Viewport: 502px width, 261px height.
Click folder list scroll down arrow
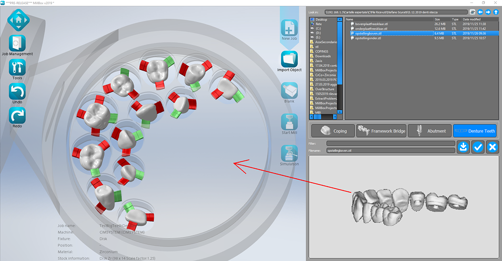pyautogui.click(x=340, y=112)
